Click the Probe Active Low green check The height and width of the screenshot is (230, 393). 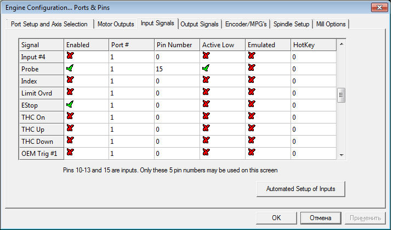[206, 68]
